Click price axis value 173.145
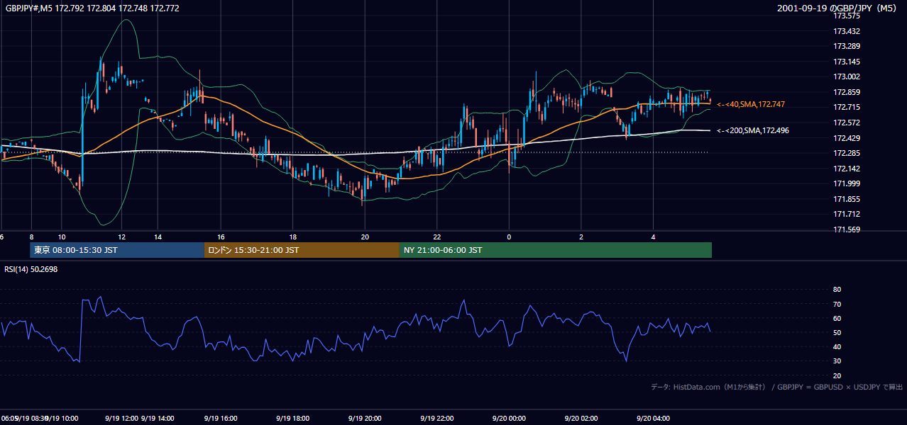Screen dimensions: 907x425 point(847,62)
